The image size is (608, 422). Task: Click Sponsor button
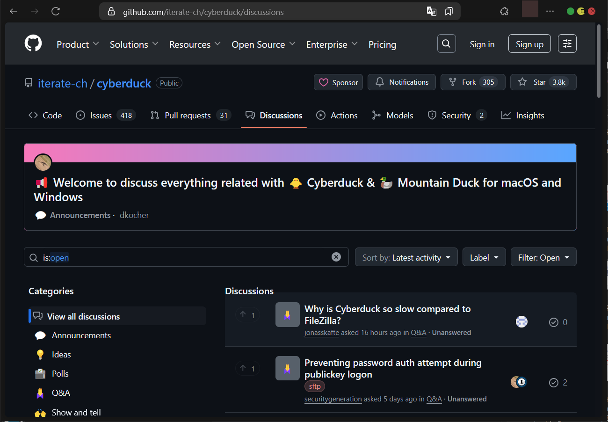click(x=338, y=82)
